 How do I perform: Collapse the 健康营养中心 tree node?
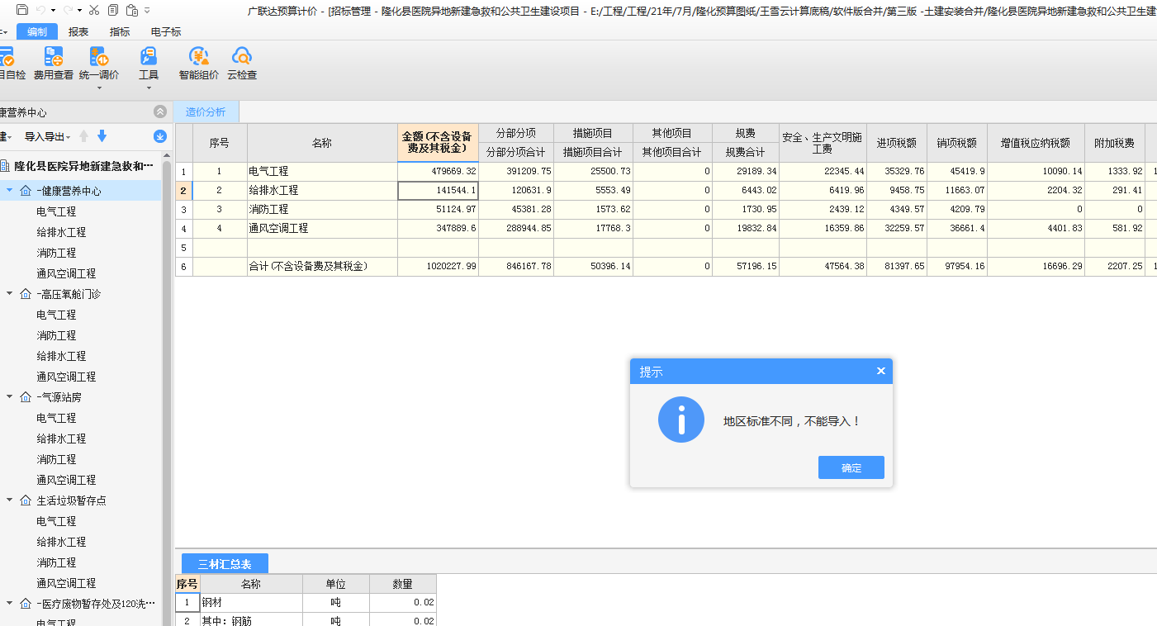(9, 191)
